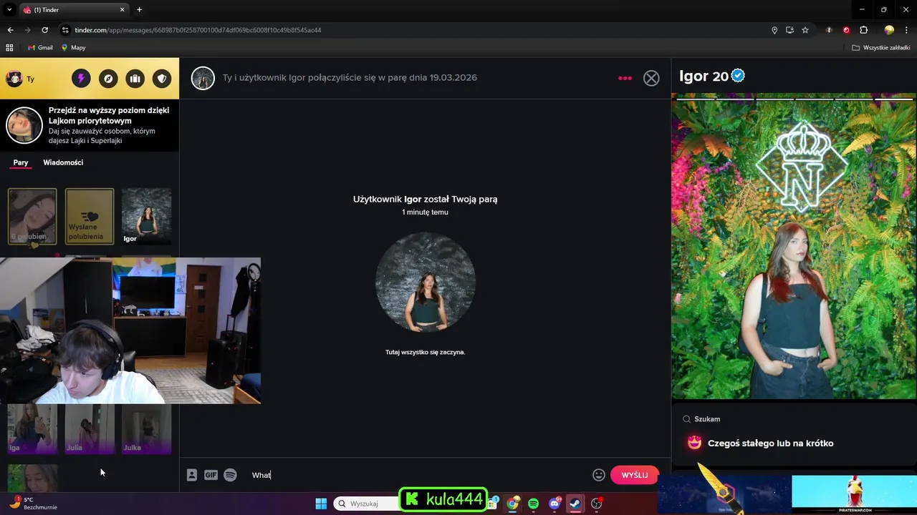Bookmark this page with star
Viewport: 917px width, 515px height.
pyautogui.click(x=805, y=30)
